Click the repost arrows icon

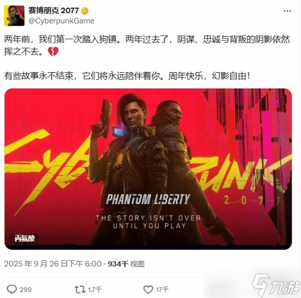click(80, 289)
